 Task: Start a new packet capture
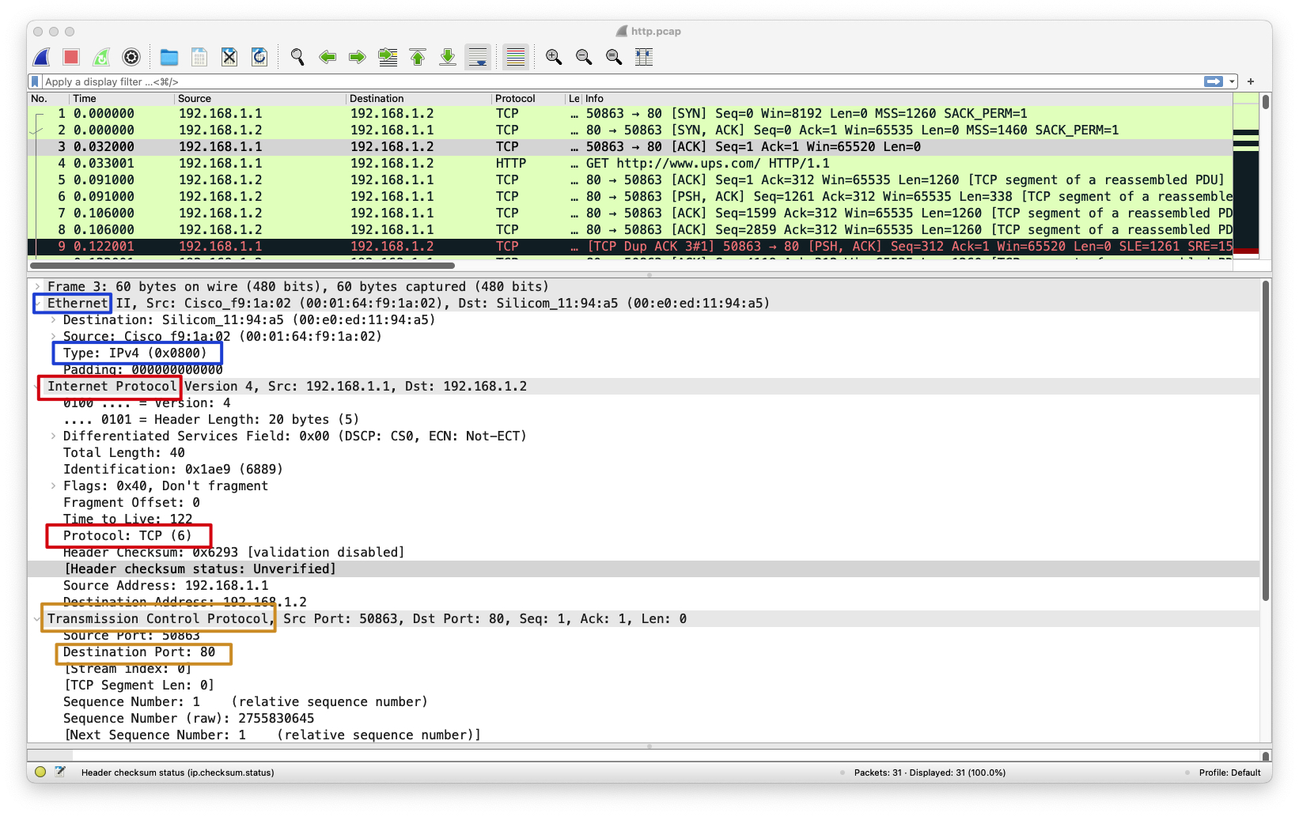40,56
